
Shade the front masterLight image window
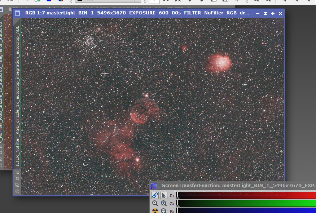265,13
